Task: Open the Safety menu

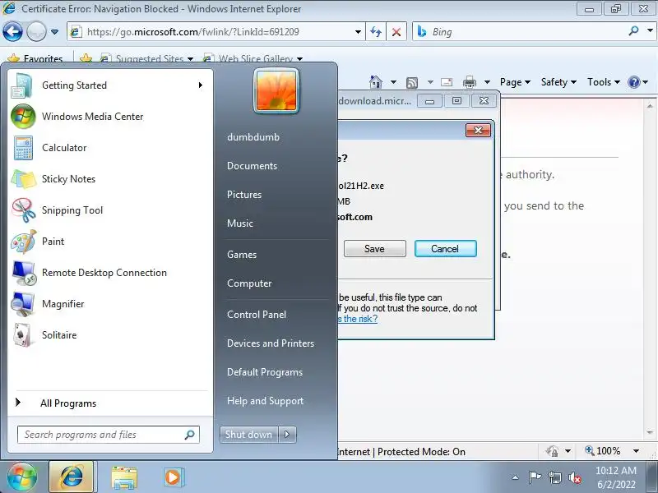Action: (558, 82)
